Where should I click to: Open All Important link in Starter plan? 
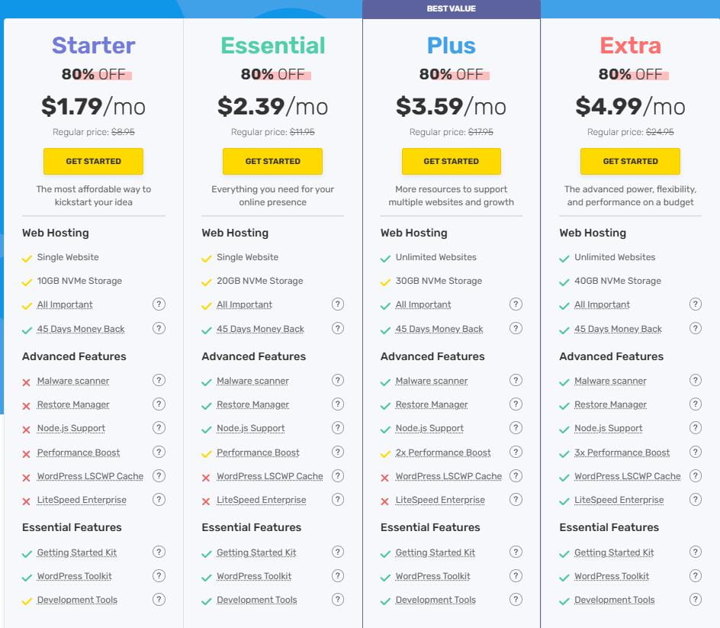click(x=65, y=304)
